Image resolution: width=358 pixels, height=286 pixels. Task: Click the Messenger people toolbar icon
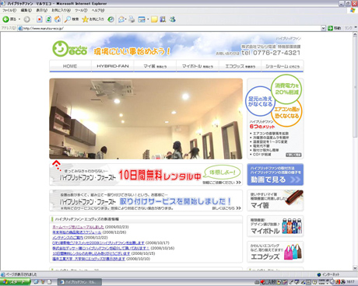coord(172,19)
